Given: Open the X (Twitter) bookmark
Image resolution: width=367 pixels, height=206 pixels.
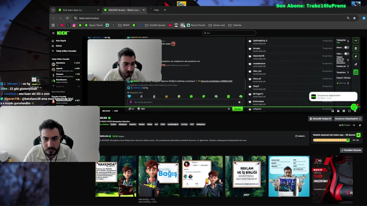Looking at the screenshot, I should pyautogui.click(x=68, y=25).
